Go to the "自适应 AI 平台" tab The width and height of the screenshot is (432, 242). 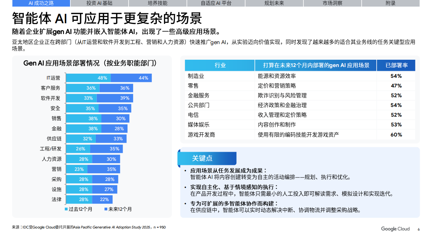tap(216, 3)
